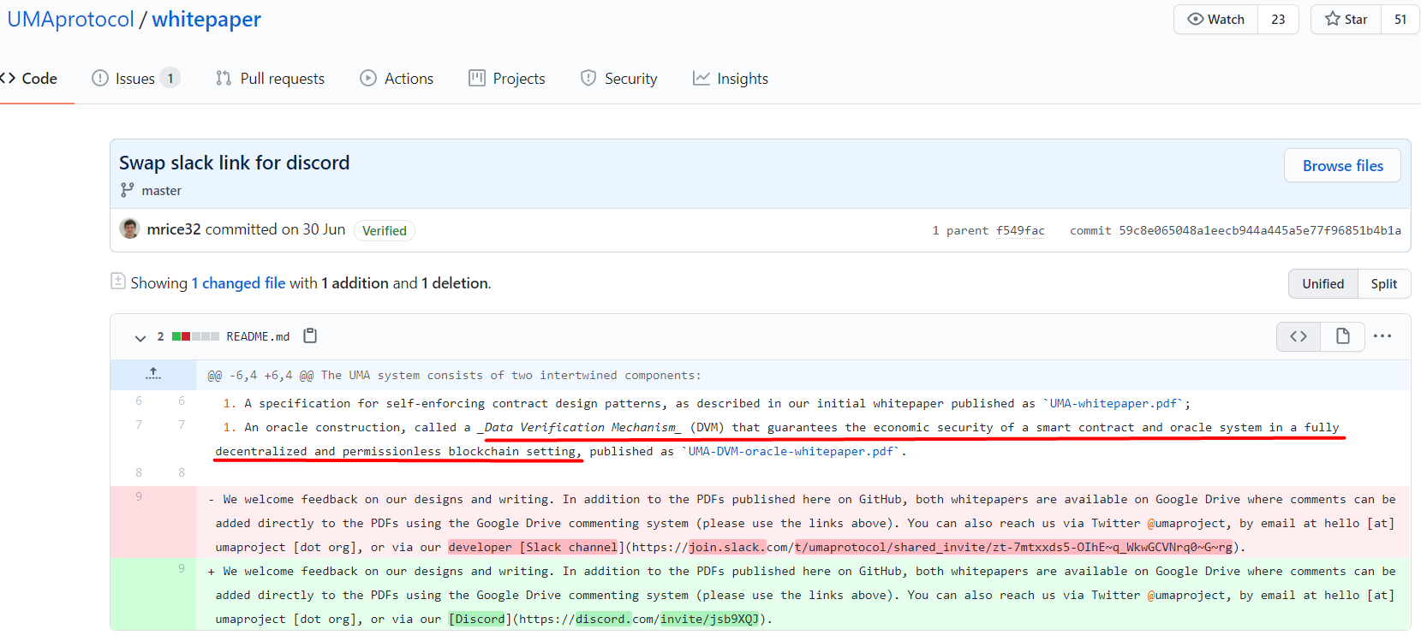Click the git branch icon beside master
Screen dimensions: 1421x641
[127, 190]
